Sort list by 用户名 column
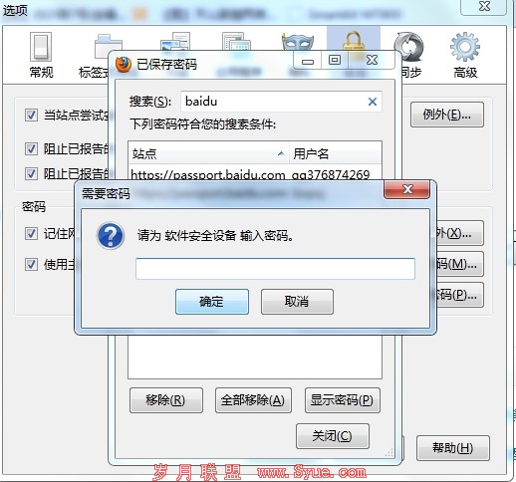Image resolution: width=516 pixels, height=482 pixels. coord(336,153)
